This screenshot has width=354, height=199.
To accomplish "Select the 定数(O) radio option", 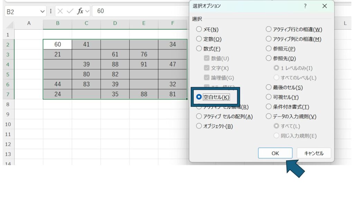I will 199,39.
